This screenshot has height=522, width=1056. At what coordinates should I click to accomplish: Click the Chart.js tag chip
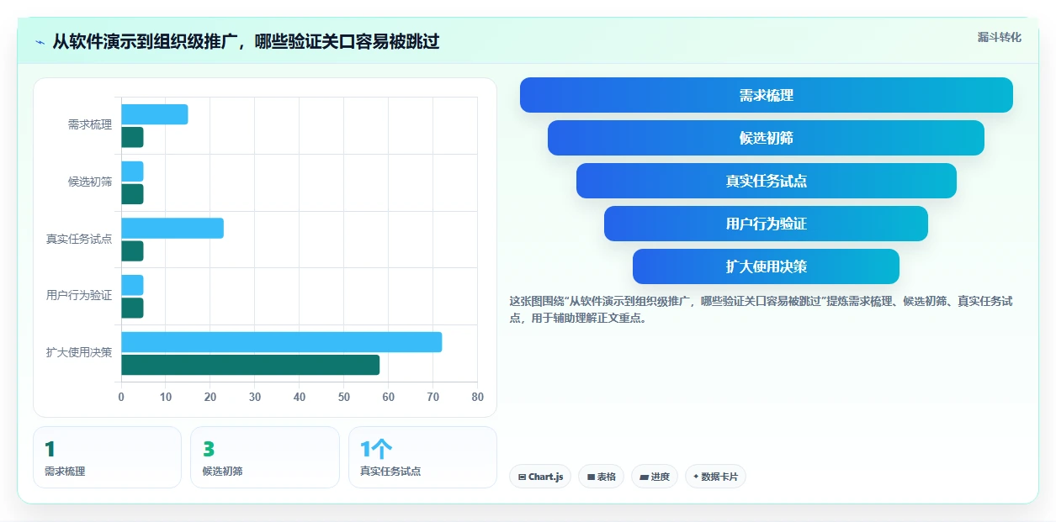pyautogui.click(x=540, y=477)
